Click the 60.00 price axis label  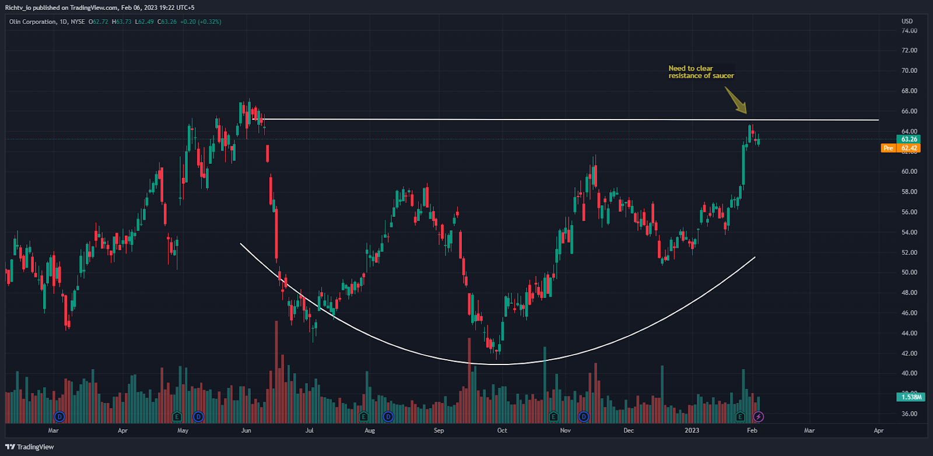[x=909, y=171]
